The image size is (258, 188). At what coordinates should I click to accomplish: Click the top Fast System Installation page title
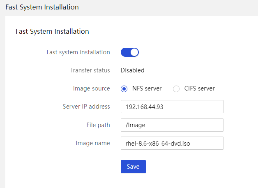pyautogui.click(x=42, y=7)
